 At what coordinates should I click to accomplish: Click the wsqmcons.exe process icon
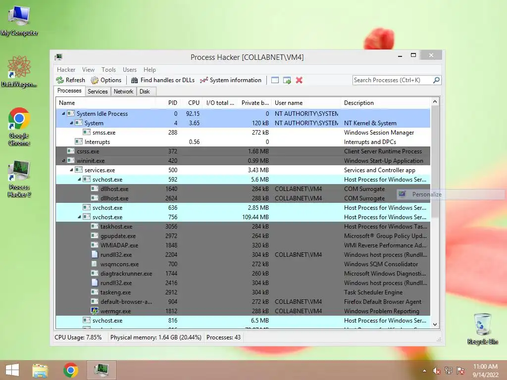pos(94,264)
